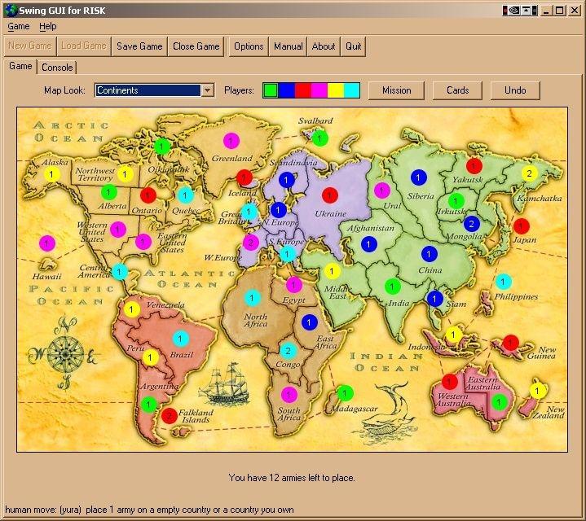Select the blue army token on Mongolia
Image resolution: width=586 pixels, height=521 pixels.
tap(470, 223)
